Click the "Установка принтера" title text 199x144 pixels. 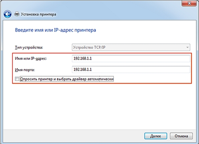(x=38, y=14)
